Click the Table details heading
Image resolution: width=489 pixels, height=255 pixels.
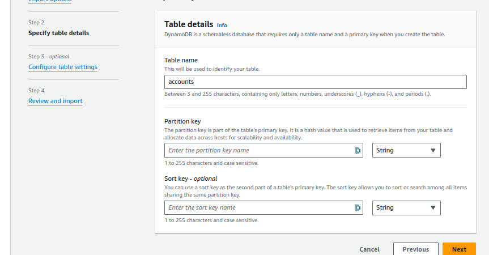(x=189, y=24)
